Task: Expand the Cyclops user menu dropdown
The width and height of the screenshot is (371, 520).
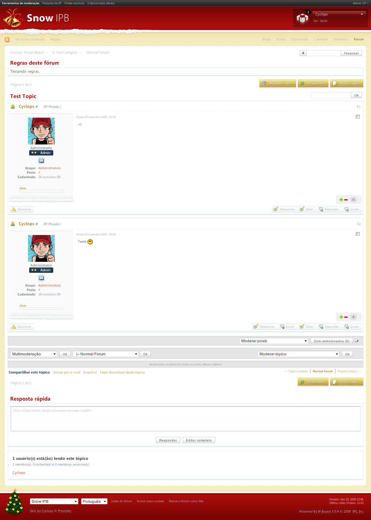Action: click(x=339, y=14)
